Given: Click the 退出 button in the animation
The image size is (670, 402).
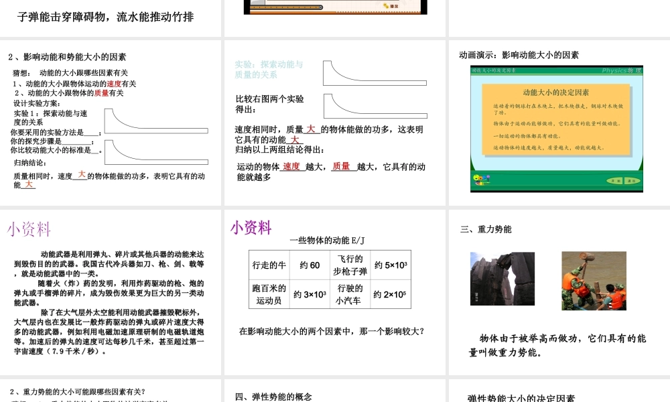Looking at the screenshot, I should [632, 181].
